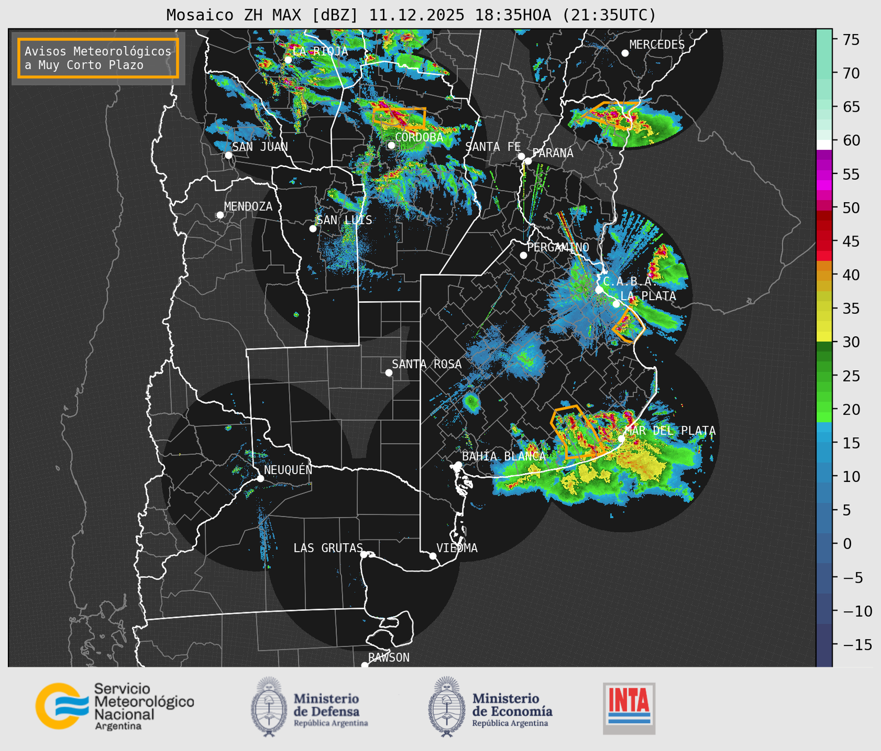
Task: Select the LA RIOJA city label
Action: [320, 51]
